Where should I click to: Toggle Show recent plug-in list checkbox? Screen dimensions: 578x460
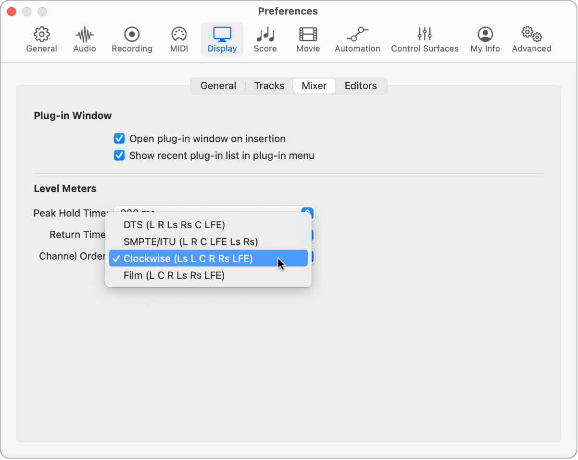[119, 155]
